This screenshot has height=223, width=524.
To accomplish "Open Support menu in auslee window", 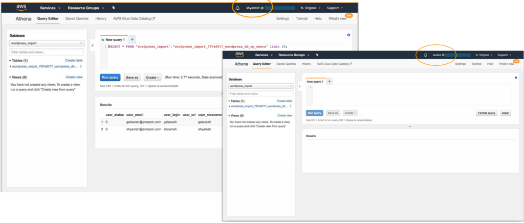I will coord(504,55).
